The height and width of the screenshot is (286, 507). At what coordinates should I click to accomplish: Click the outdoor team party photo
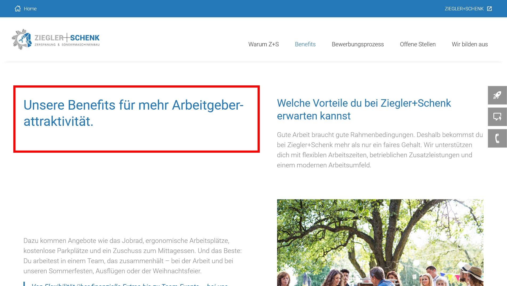click(380, 242)
